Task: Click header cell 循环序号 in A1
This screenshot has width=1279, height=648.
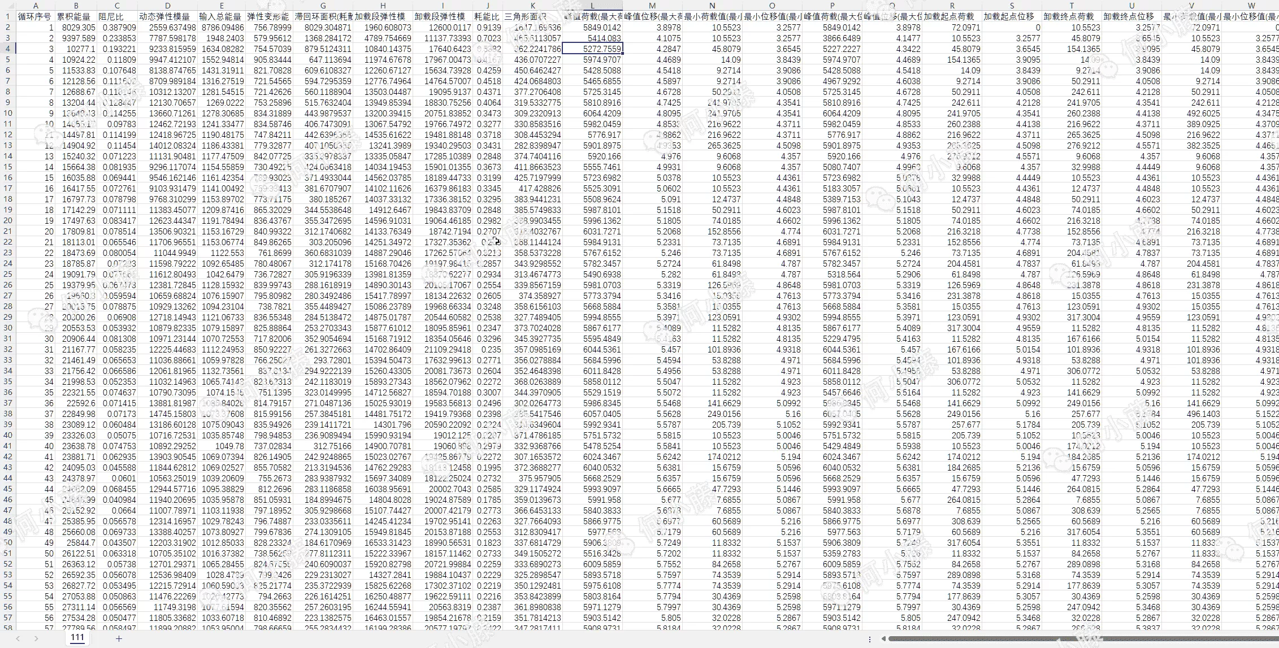Action: click(35, 16)
